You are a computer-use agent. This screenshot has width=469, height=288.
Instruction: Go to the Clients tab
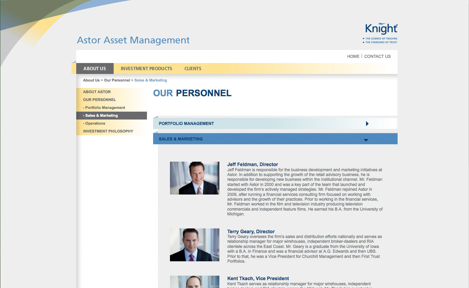coord(193,68)
